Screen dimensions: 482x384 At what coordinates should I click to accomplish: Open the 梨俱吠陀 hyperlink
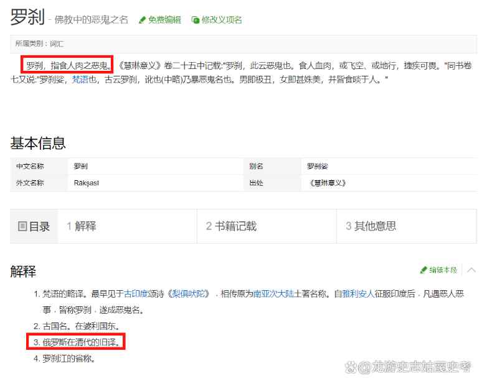[189, 294]
